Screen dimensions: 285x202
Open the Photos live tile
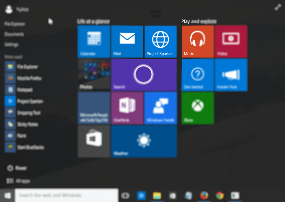[94, 75]
